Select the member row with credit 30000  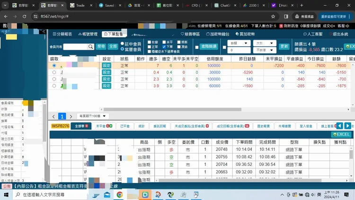[54, 73]
